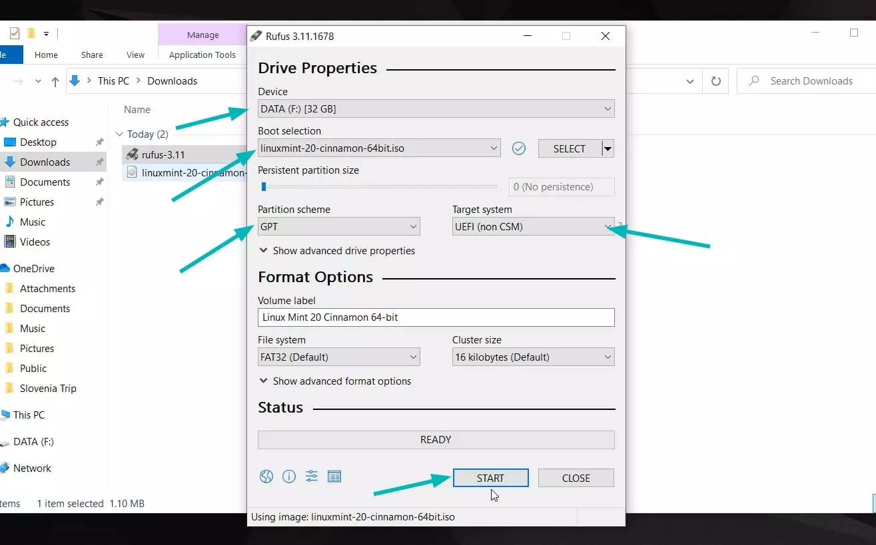Viewport: 876px width, 545px height.
Task: Collapse the Today (2) group in Explorer
Action: [119, 134]
